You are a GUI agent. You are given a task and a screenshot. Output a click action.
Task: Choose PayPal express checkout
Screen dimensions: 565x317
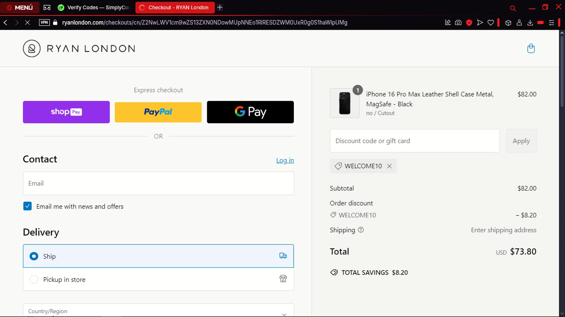[x=158, y=112]
